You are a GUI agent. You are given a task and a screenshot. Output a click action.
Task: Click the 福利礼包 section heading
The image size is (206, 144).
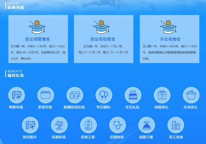pyautogui.click(x=16, y=75)
